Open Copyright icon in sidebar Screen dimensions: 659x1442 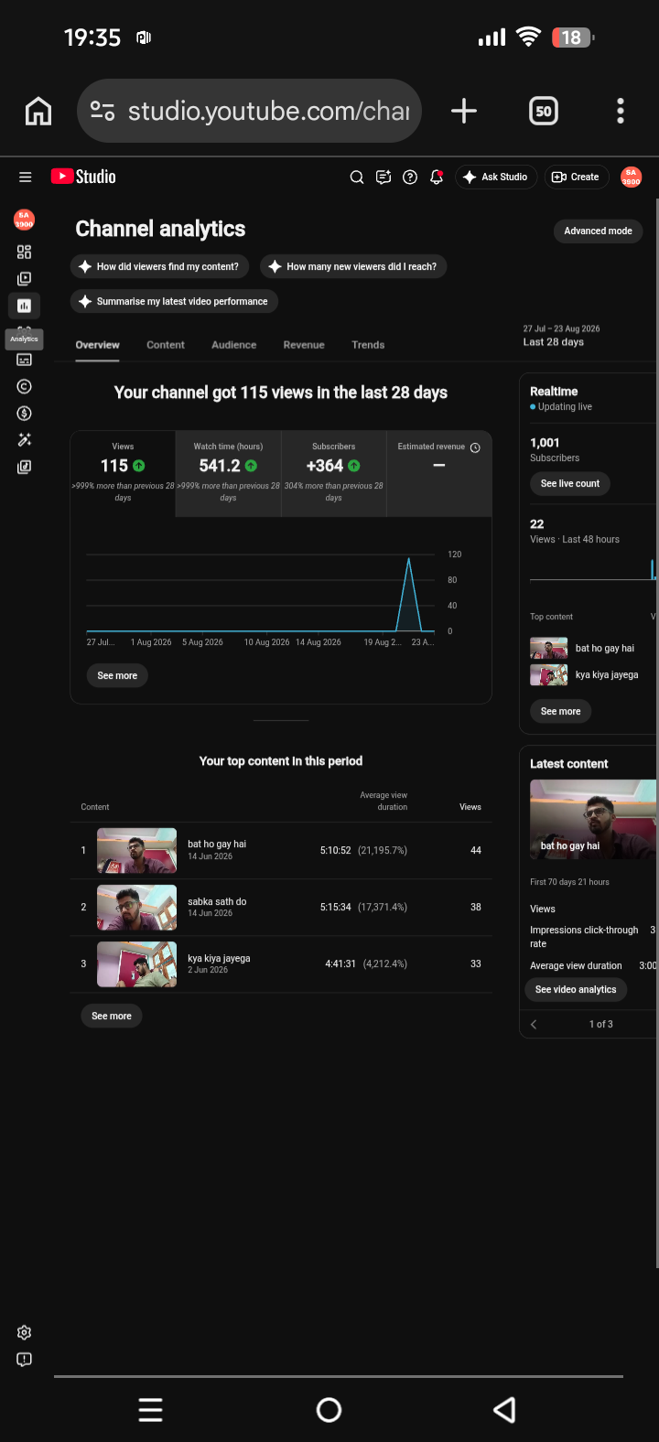24,386
